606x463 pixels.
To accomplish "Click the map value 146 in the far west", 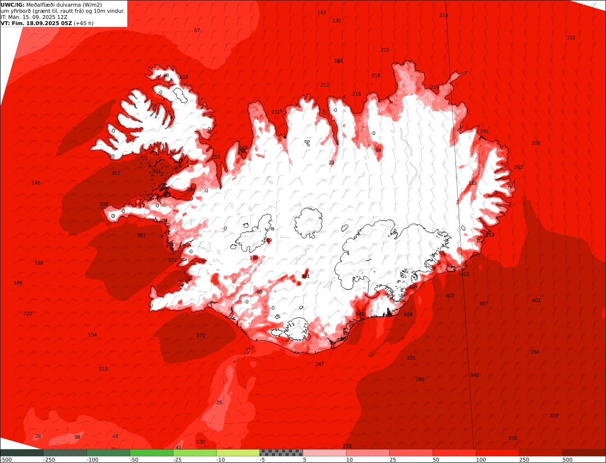I will pyautogui.click(x=36, y=183).
